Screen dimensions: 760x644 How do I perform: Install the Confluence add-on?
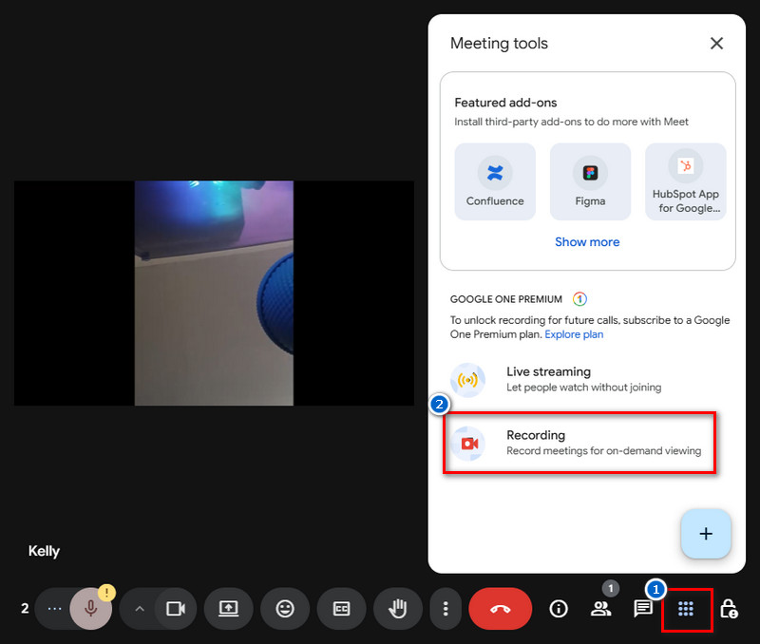click(x=495, y=181)
